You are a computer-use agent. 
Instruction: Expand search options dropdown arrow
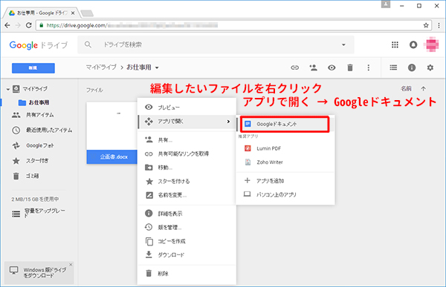point(343,44)
